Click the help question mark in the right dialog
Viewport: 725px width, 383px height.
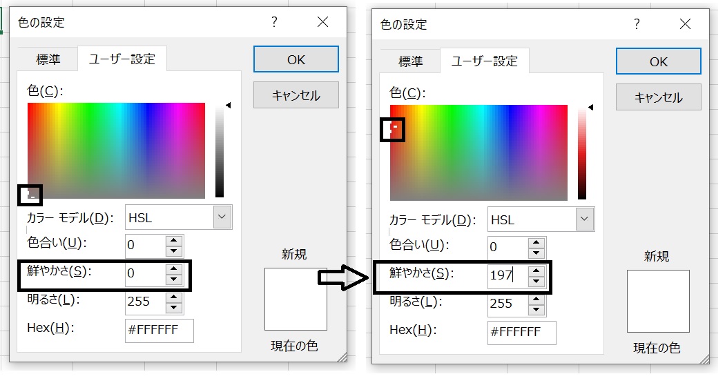(637, 23)
